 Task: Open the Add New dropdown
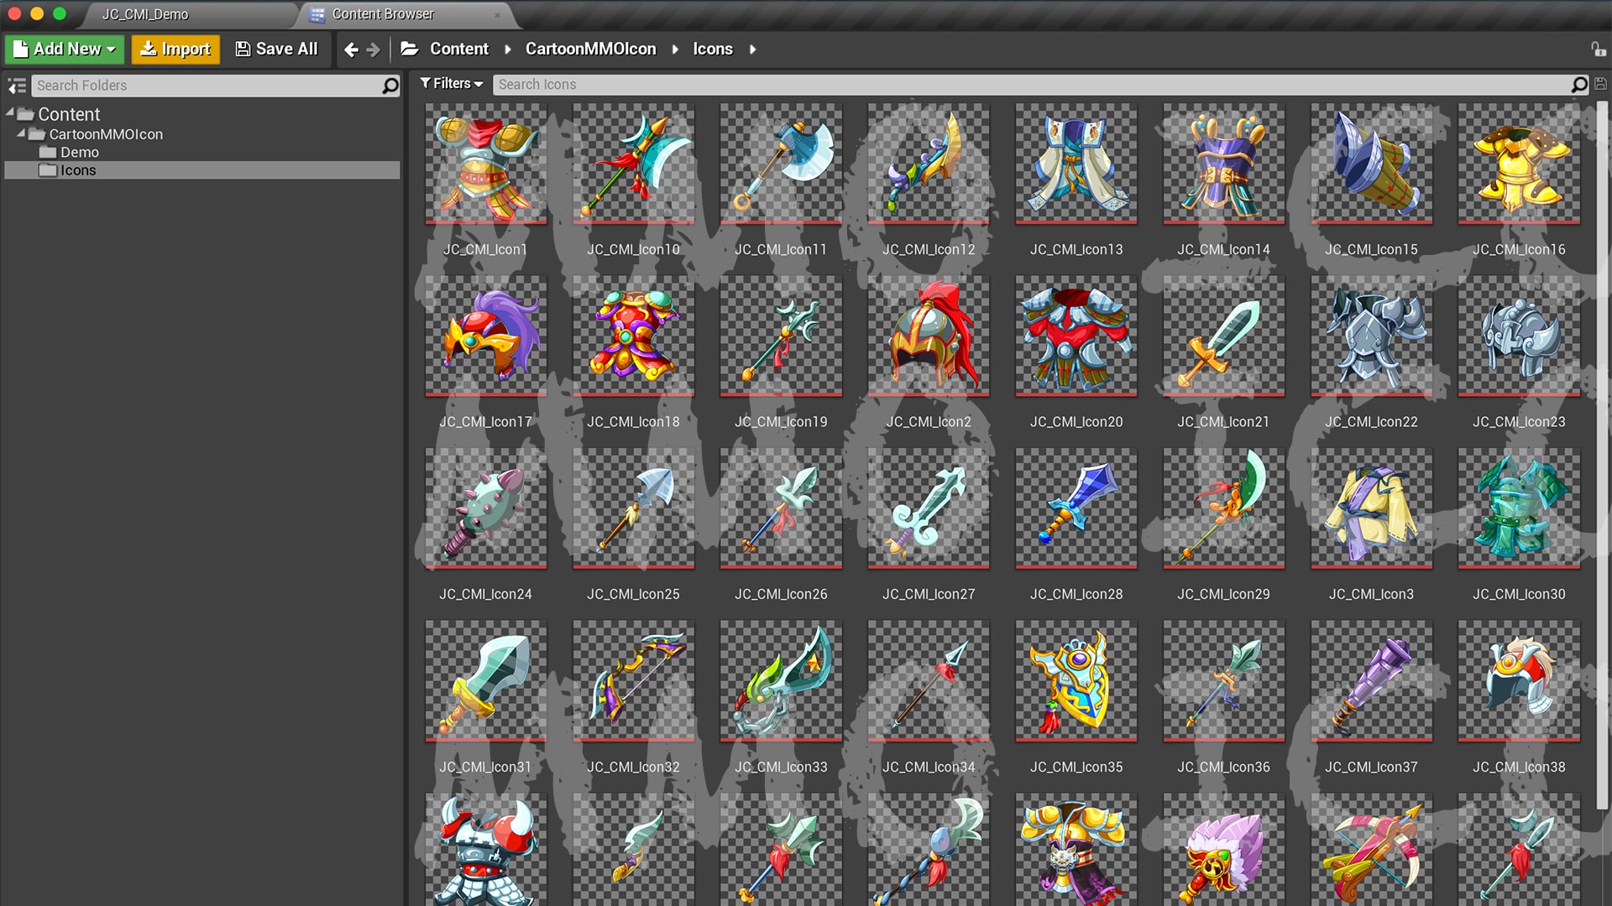tap(64, 49)
